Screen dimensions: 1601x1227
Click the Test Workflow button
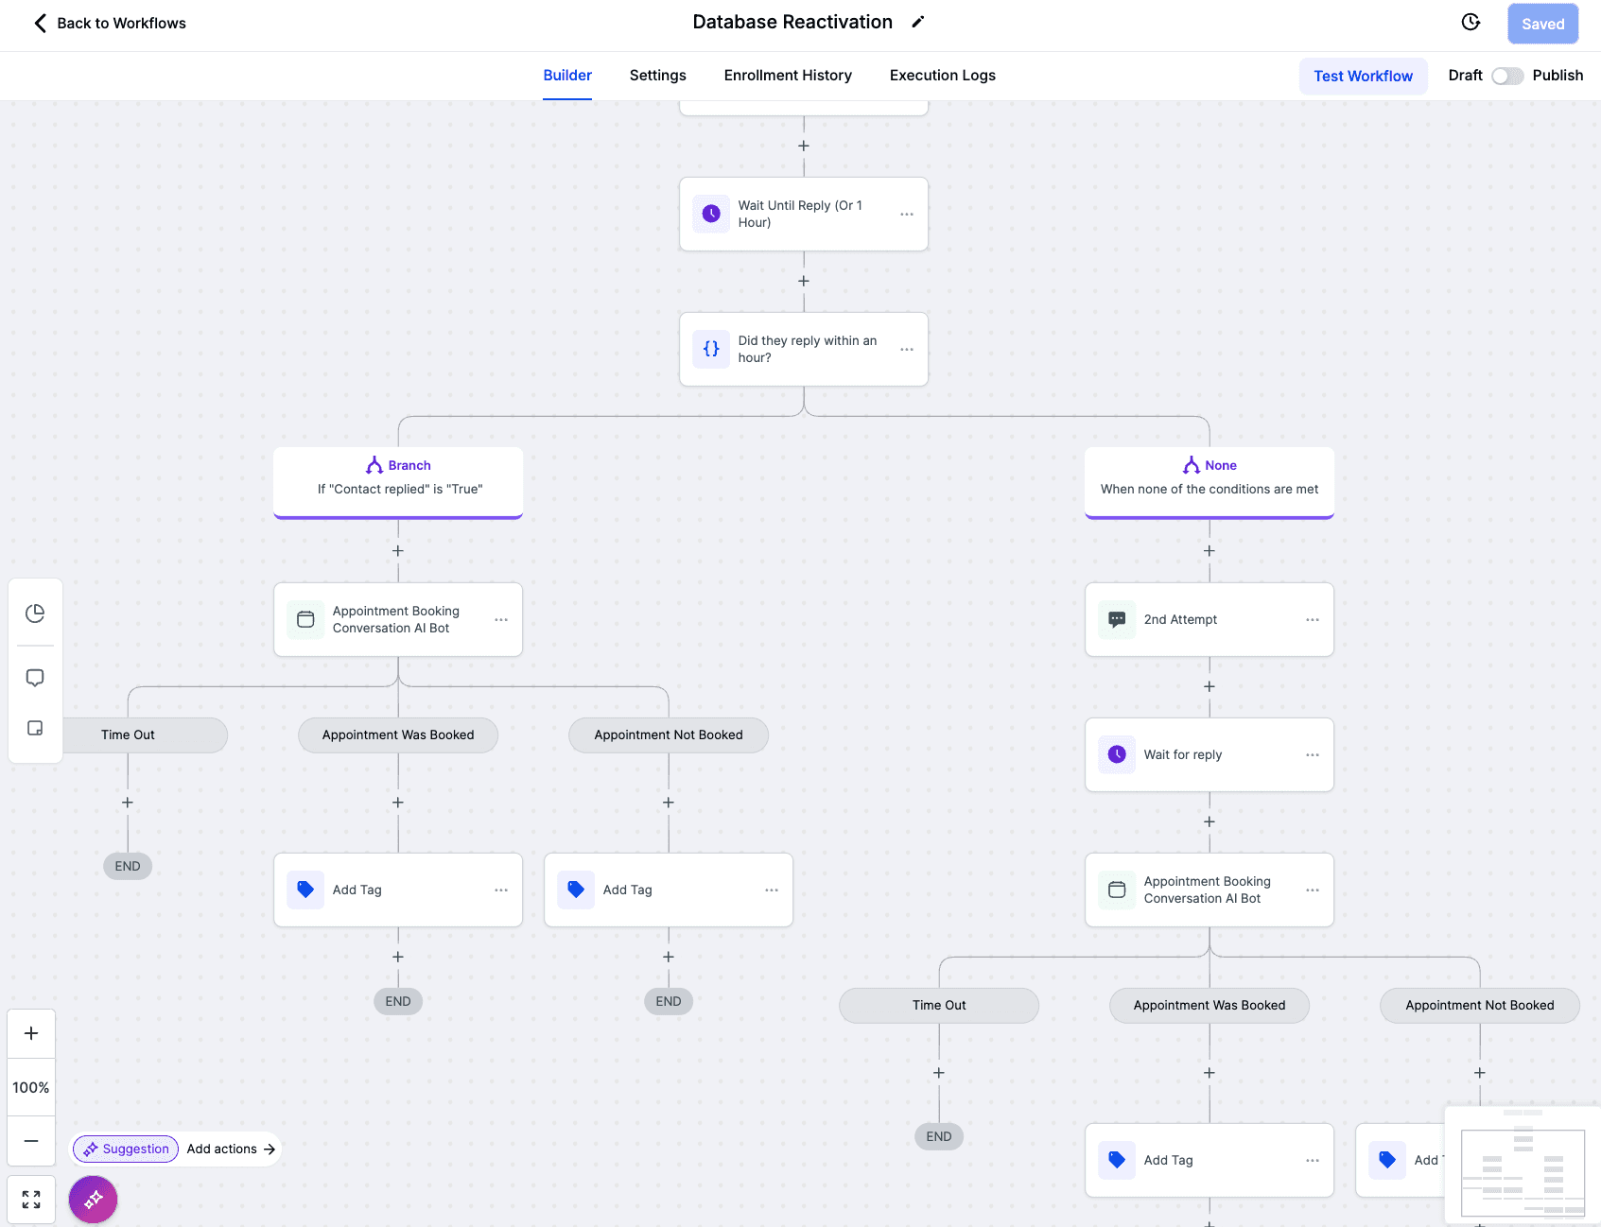coord(1363,76)
